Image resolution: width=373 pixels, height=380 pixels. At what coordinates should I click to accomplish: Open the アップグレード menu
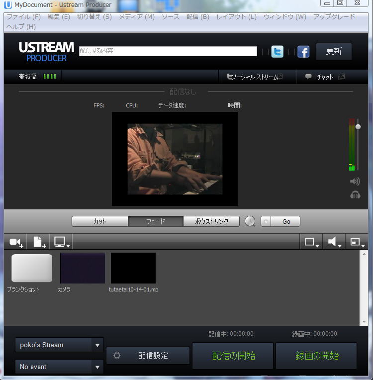[x=334, y=17]
